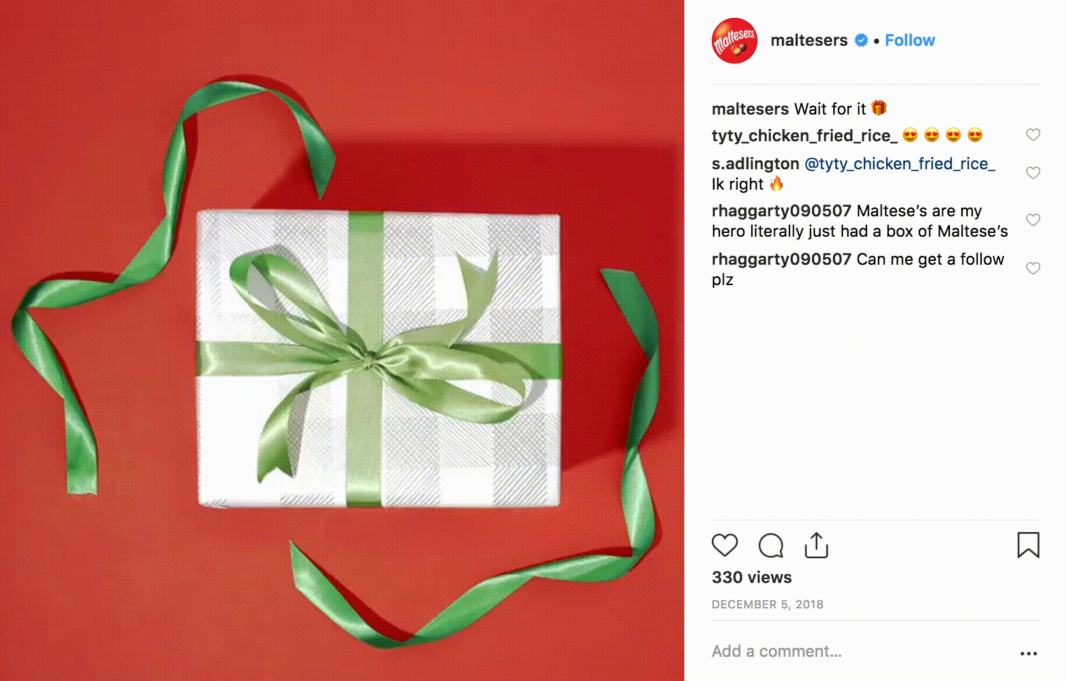Screen dimensions: 1067x681
Task: Share the post with the upload icon
Action: (x=816, y=545)
